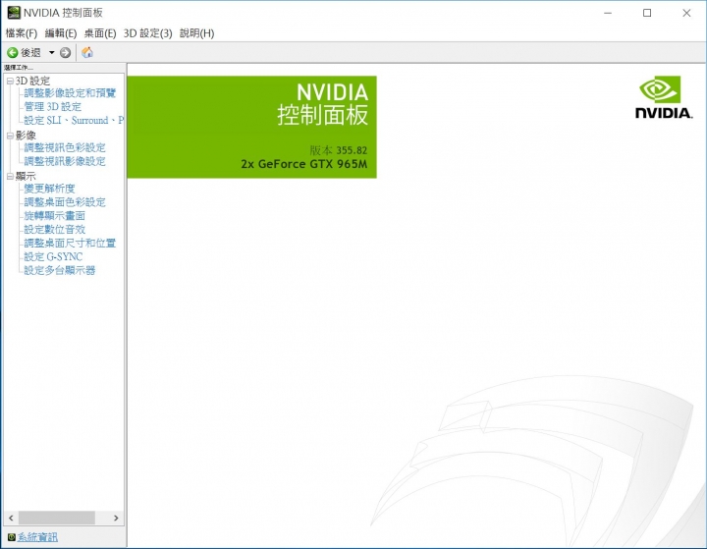The width and height of the screenshot is (707, 549).
Task: Collapse the 3D 設定 tree node
Action: pyautogui.click(x=10, y=82)
